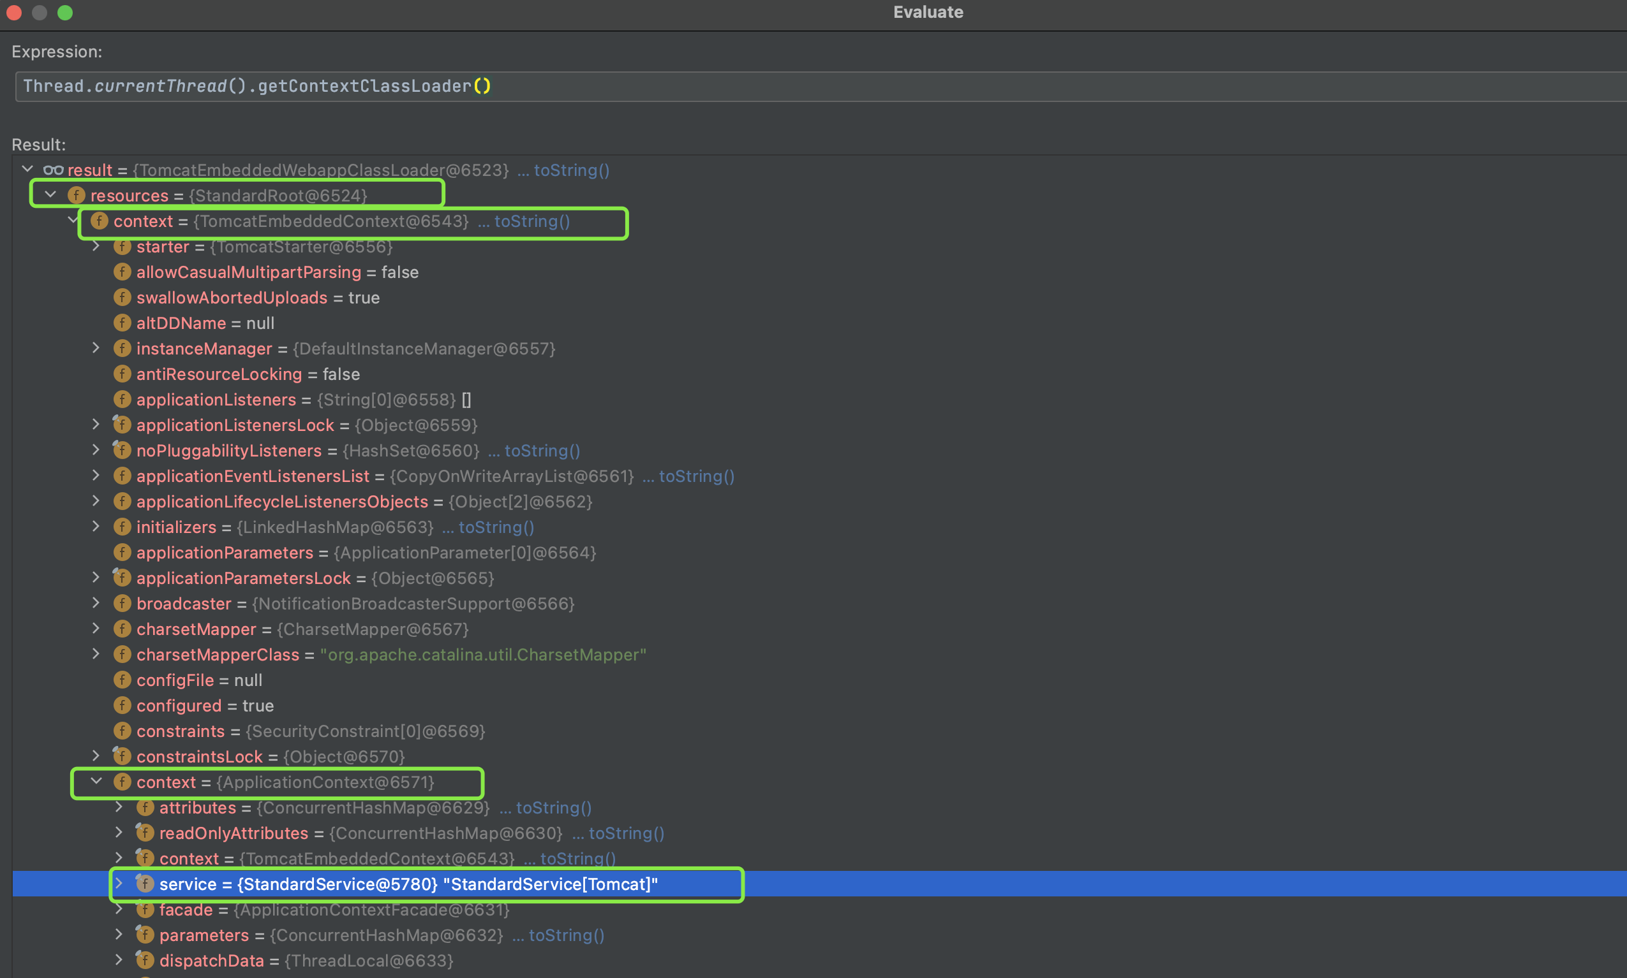This screenshot has height=978, width=1627.
Task: Click the field icon beside starter
Action: coord(122,247)
